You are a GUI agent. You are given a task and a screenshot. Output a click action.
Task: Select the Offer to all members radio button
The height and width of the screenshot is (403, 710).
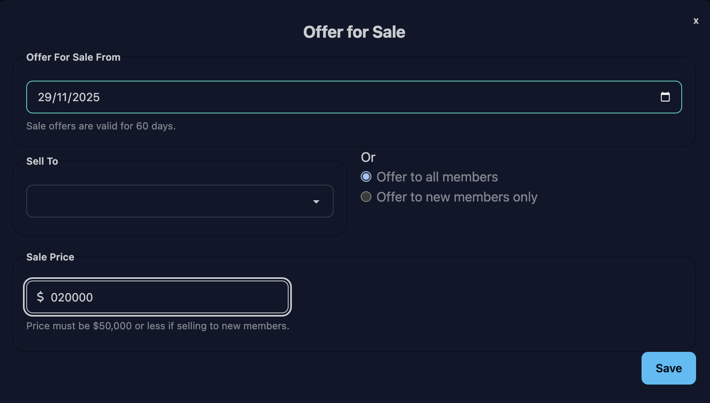coord(366,177)
